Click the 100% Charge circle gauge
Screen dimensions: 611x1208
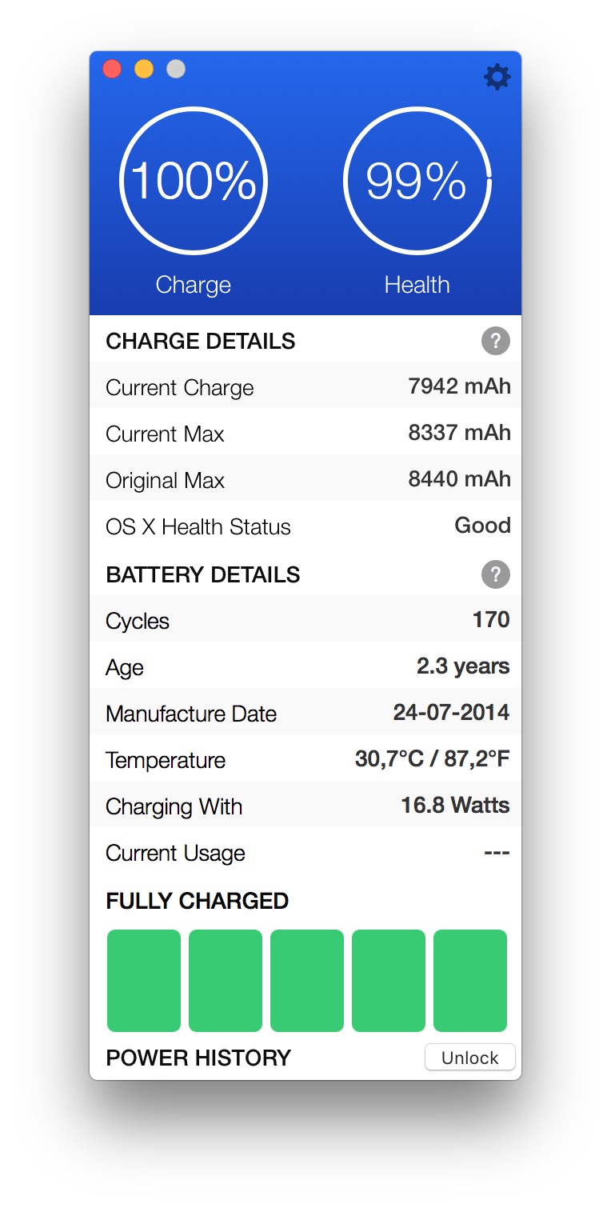(x=193, y=181)
